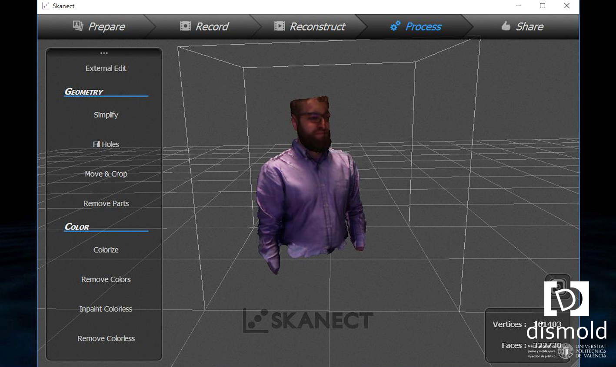Click the gears icon on Process
Viewport: 616px width, 367px height.
point(395,26)
